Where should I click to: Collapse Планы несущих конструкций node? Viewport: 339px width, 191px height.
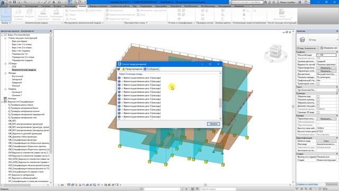(x=5, y=38)
